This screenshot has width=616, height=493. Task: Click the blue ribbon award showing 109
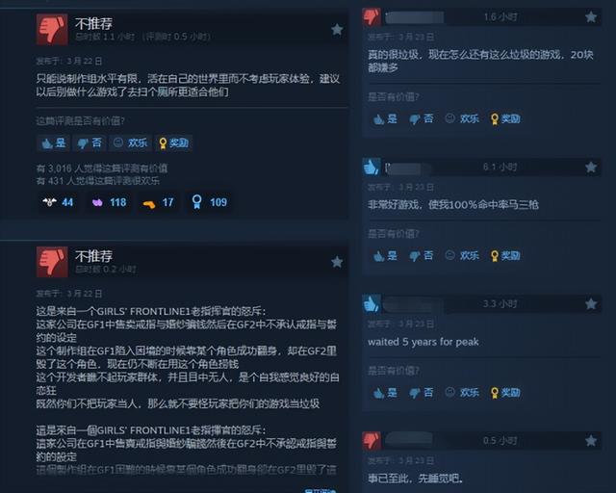(x=209, y=202)
